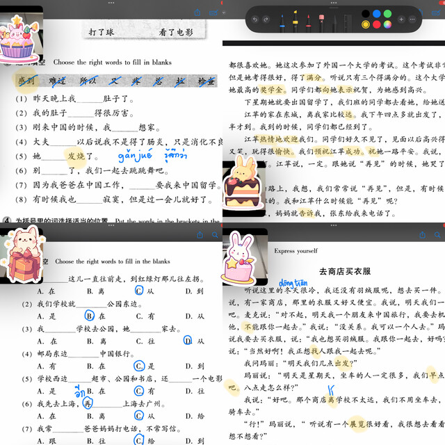Tap the cat gift-box thumbnail
This screenshot has width=445, height=445.
tap(22, 255)
